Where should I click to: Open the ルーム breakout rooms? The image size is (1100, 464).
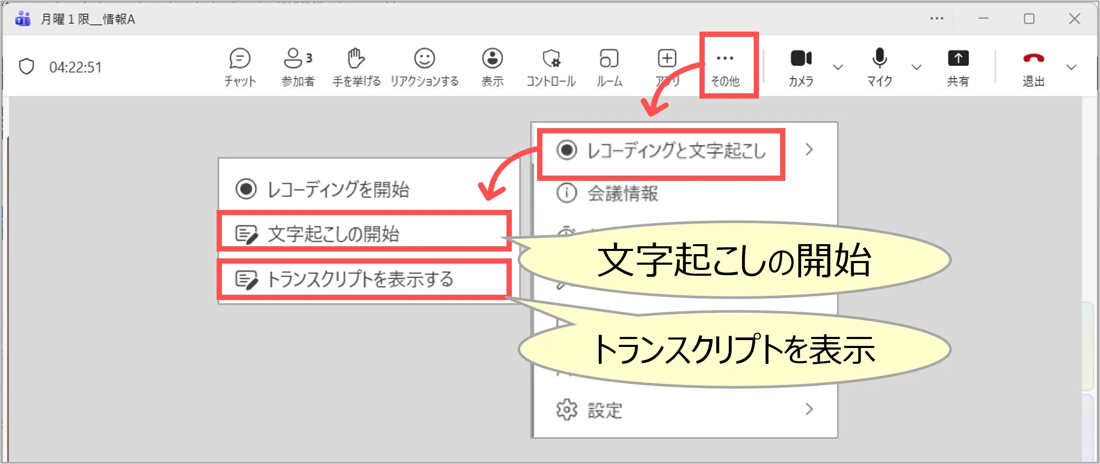(609, 66)
